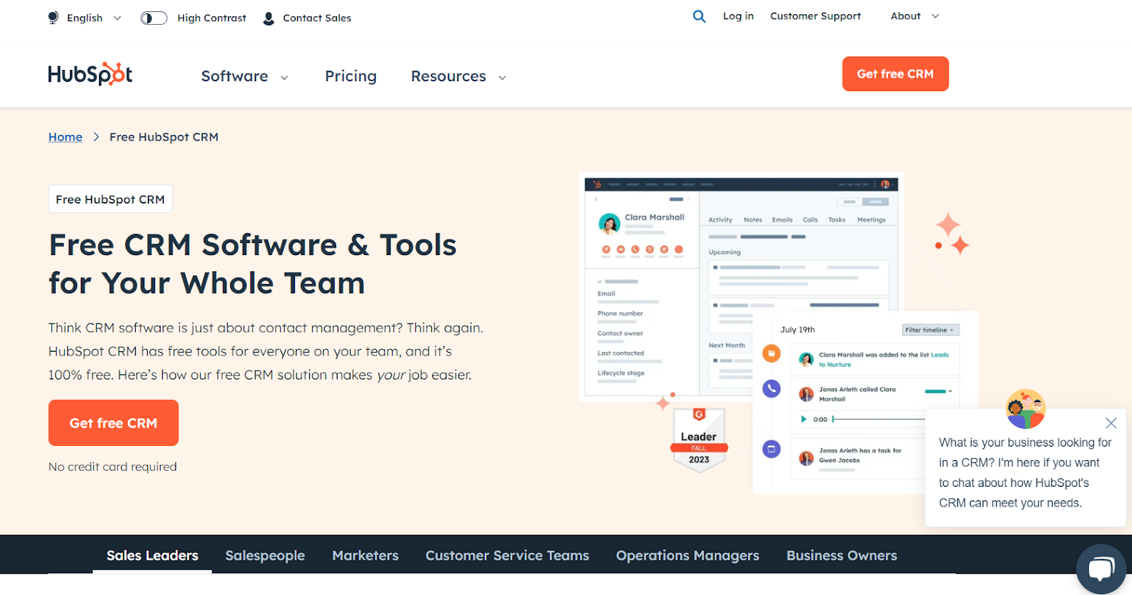Play the call recording in the mockup
This screenshot has height=595, width=1132.
click(x=804, y=419)
